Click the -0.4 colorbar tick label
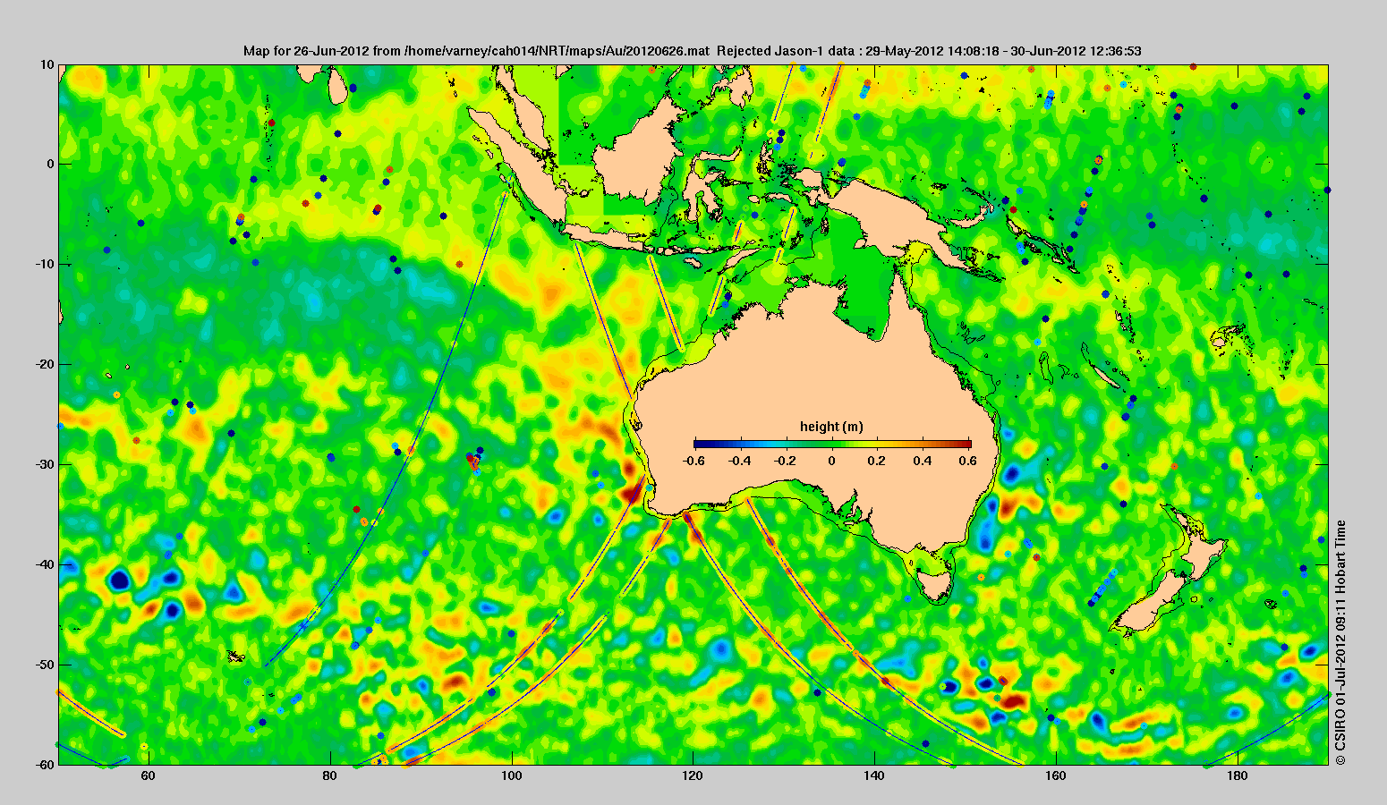This screenshot has height=805, width=1387. pos(739,461)
